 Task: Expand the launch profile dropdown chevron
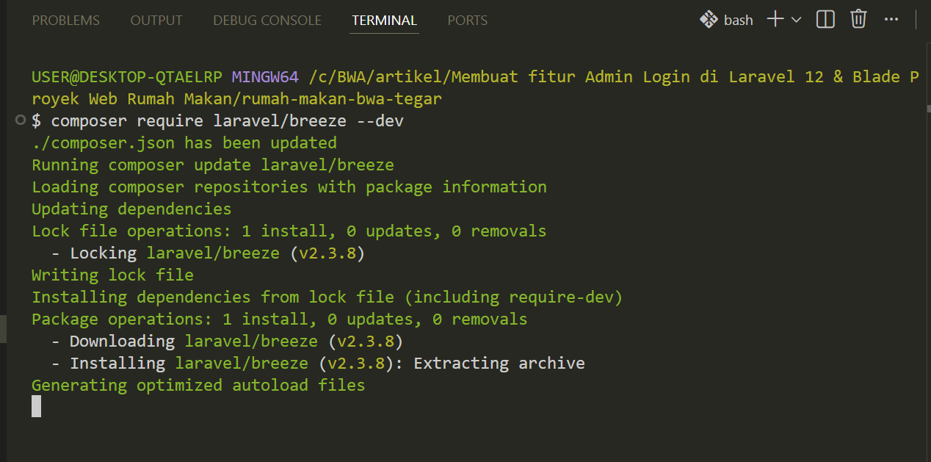(797, 20)
